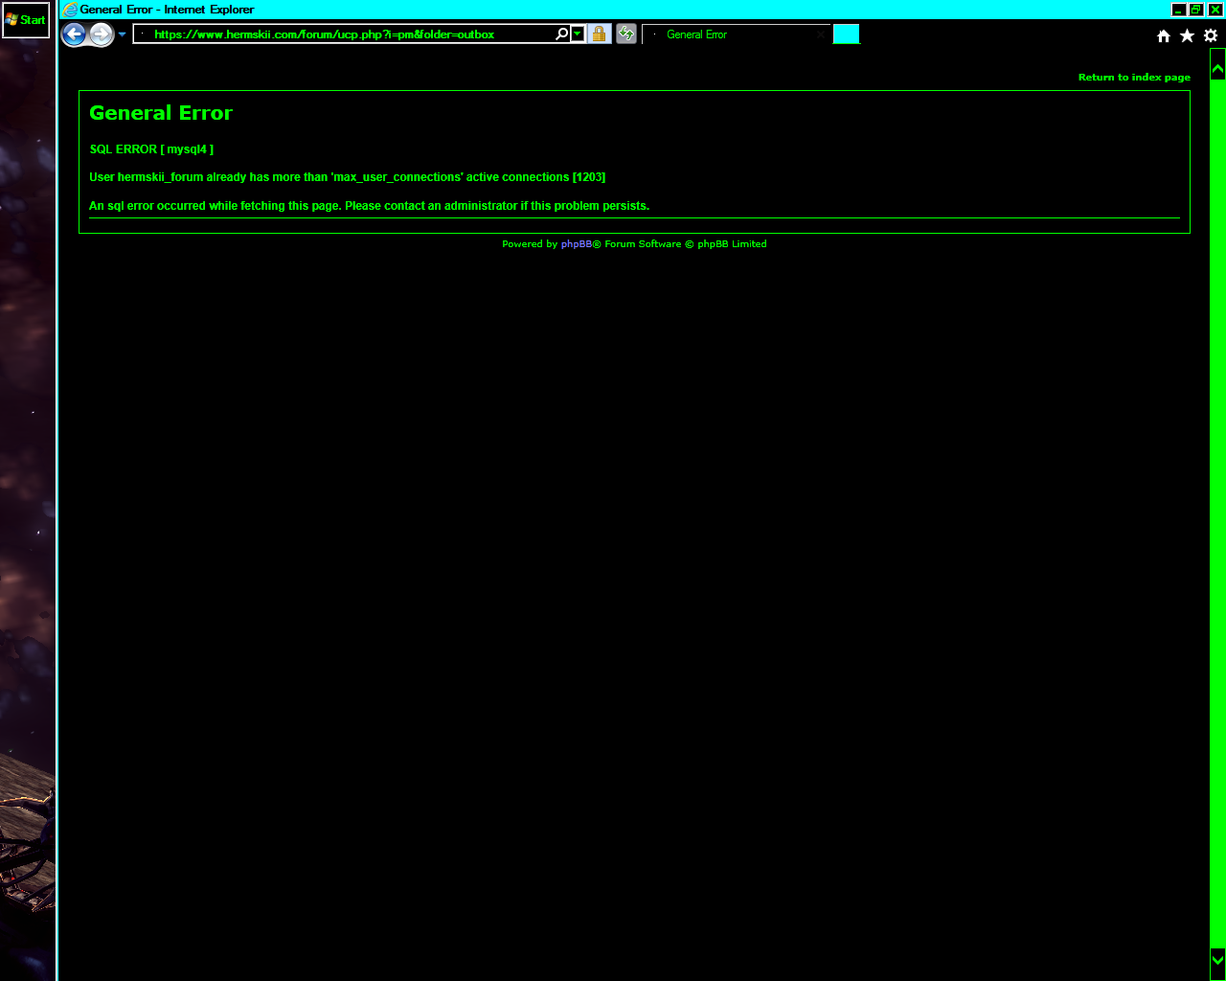Click the Compatibility View icon
The width and height of the screenshot is (1226, 981).
(x=625, y=33)
